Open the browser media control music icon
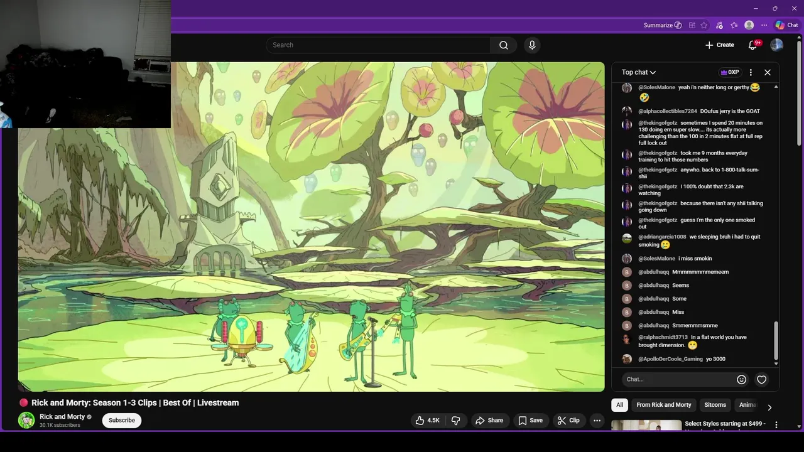The height and width of the screenshot is (452, 804). 719,25
